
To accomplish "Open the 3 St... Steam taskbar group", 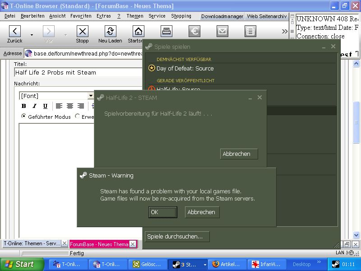I will pyautogui.click(x=187, y=264).
